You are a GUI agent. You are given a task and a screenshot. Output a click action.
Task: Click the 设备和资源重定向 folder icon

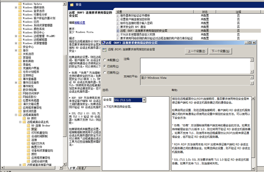click(x=29, y=151)
